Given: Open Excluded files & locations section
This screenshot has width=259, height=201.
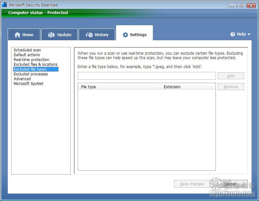Looking at the screenshot, I should coord(35,65).
